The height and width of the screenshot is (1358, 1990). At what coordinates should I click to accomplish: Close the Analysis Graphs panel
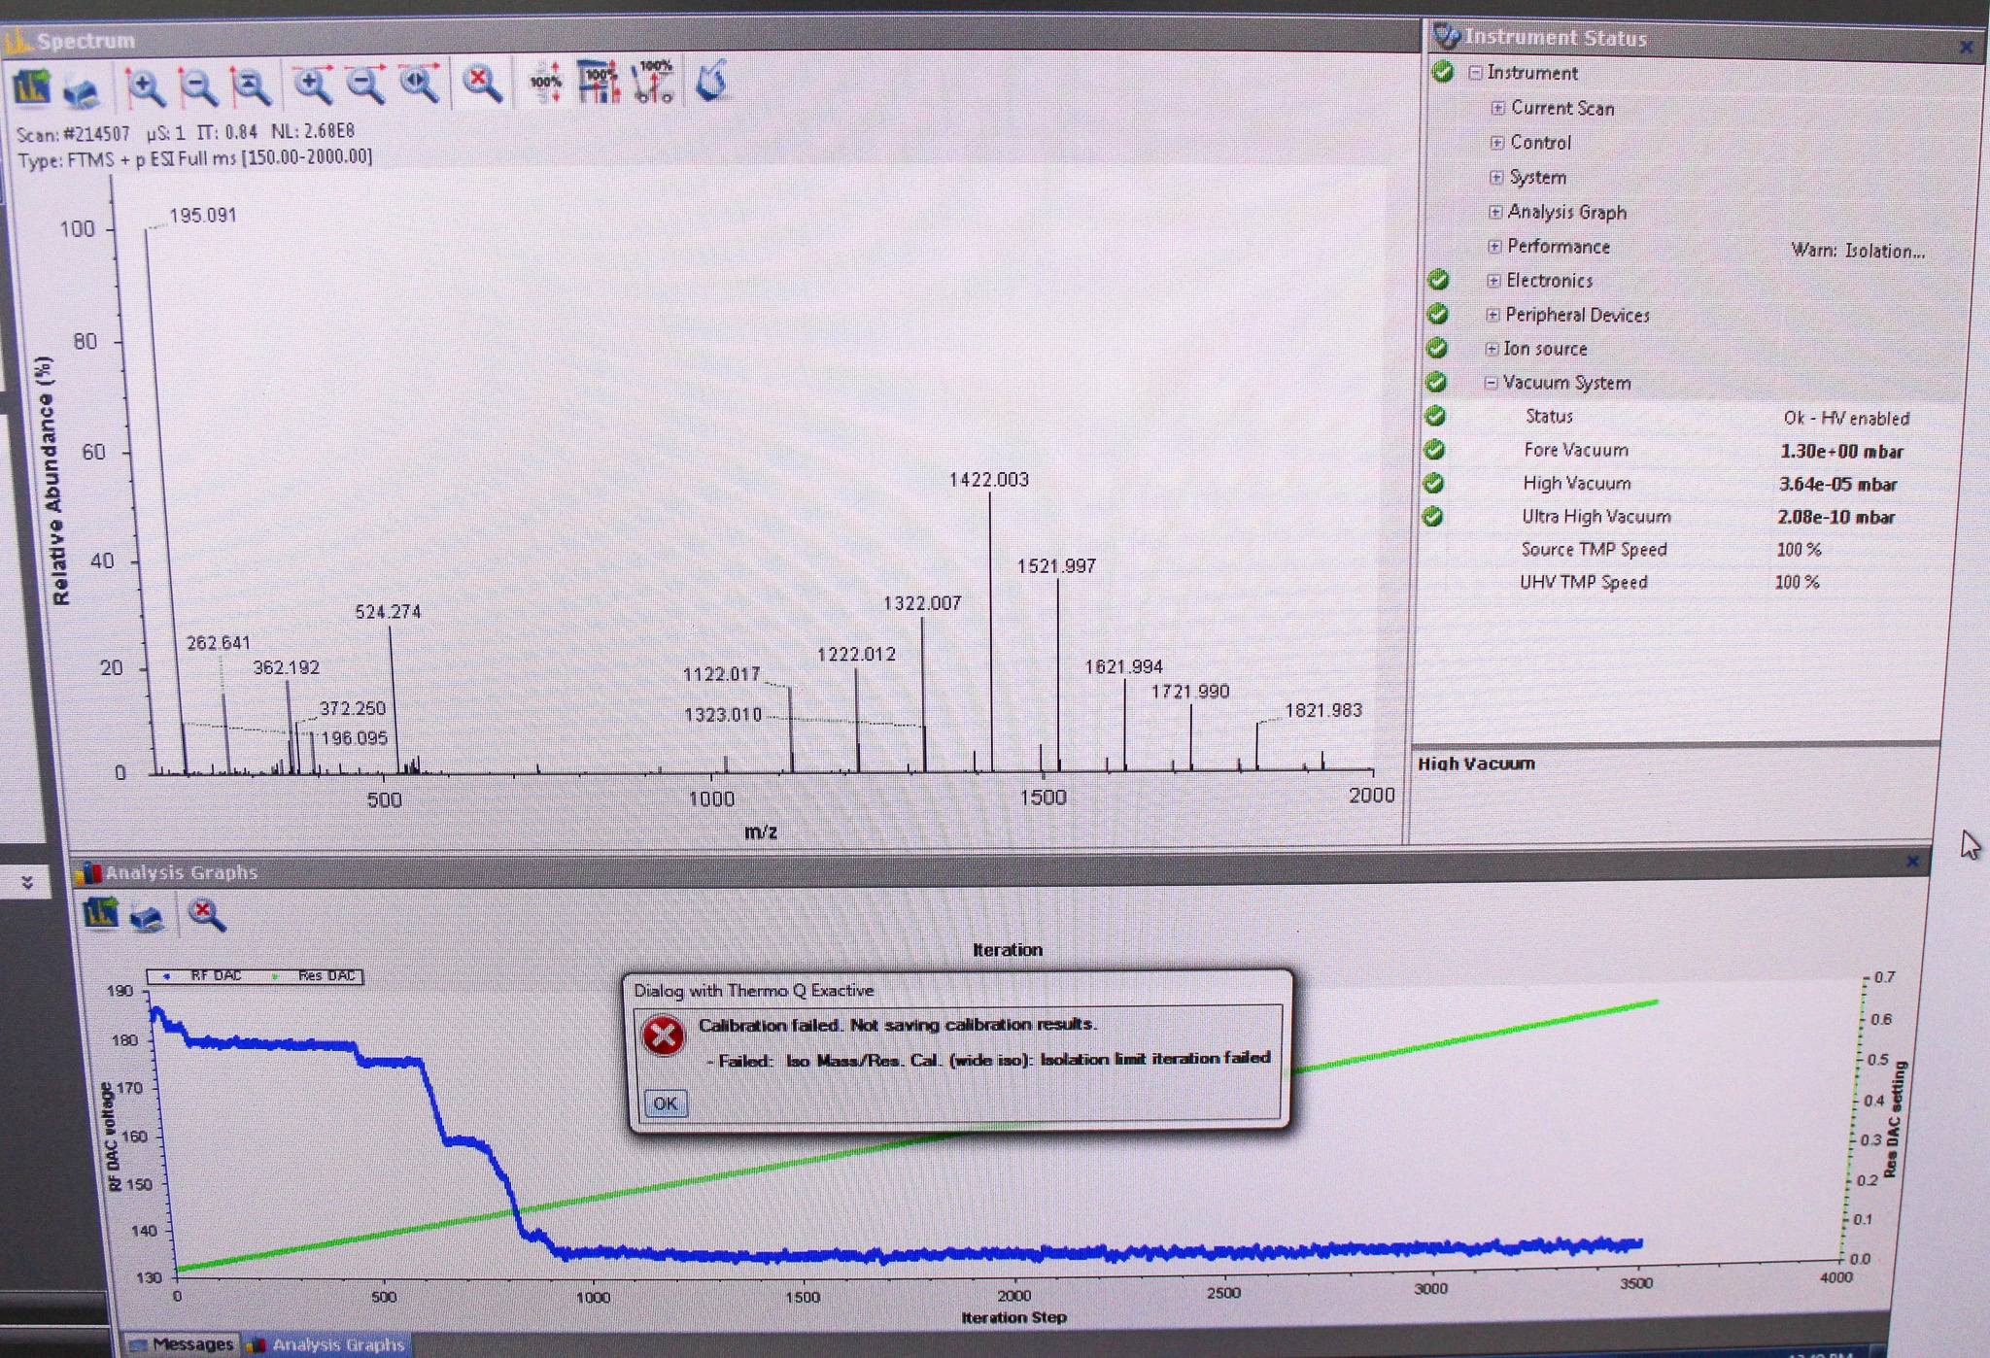tap(1912, 862)
